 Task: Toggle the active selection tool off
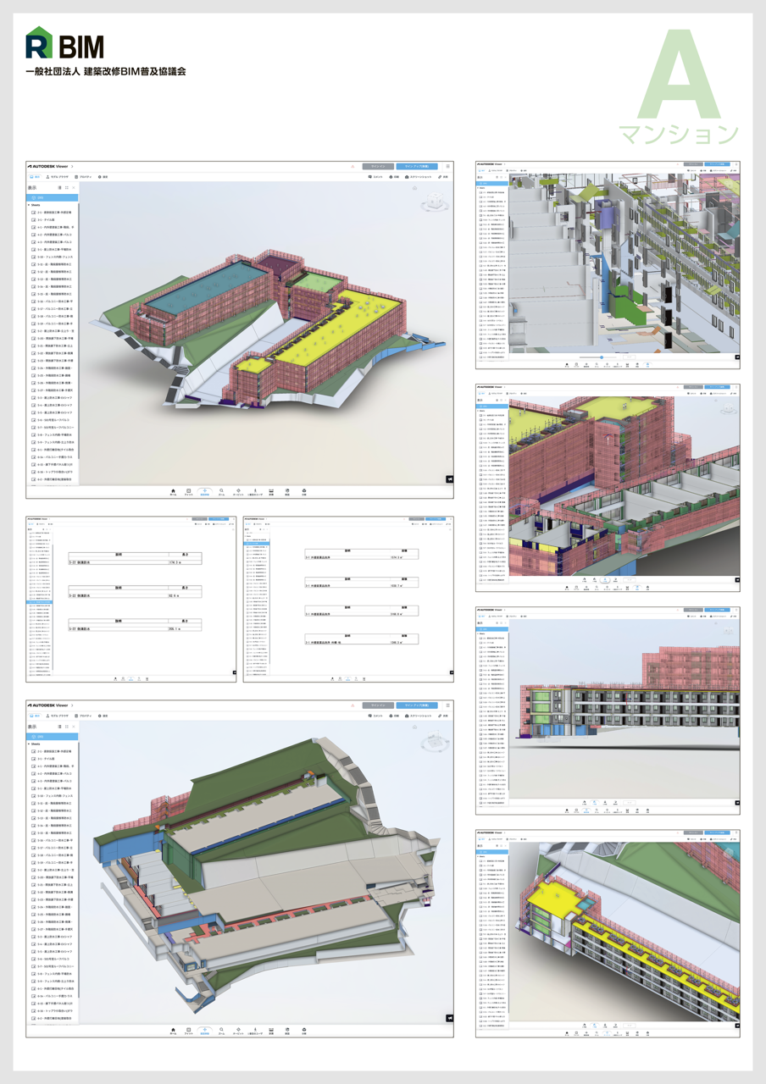(204, 489)
